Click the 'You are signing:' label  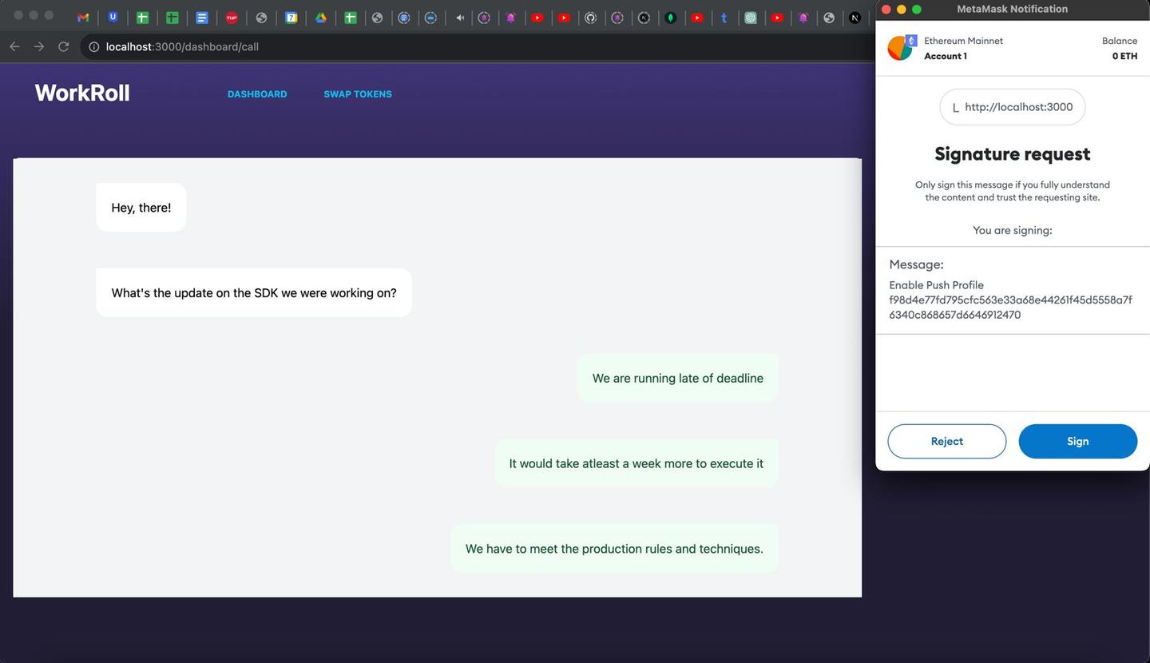point(1013,230)
